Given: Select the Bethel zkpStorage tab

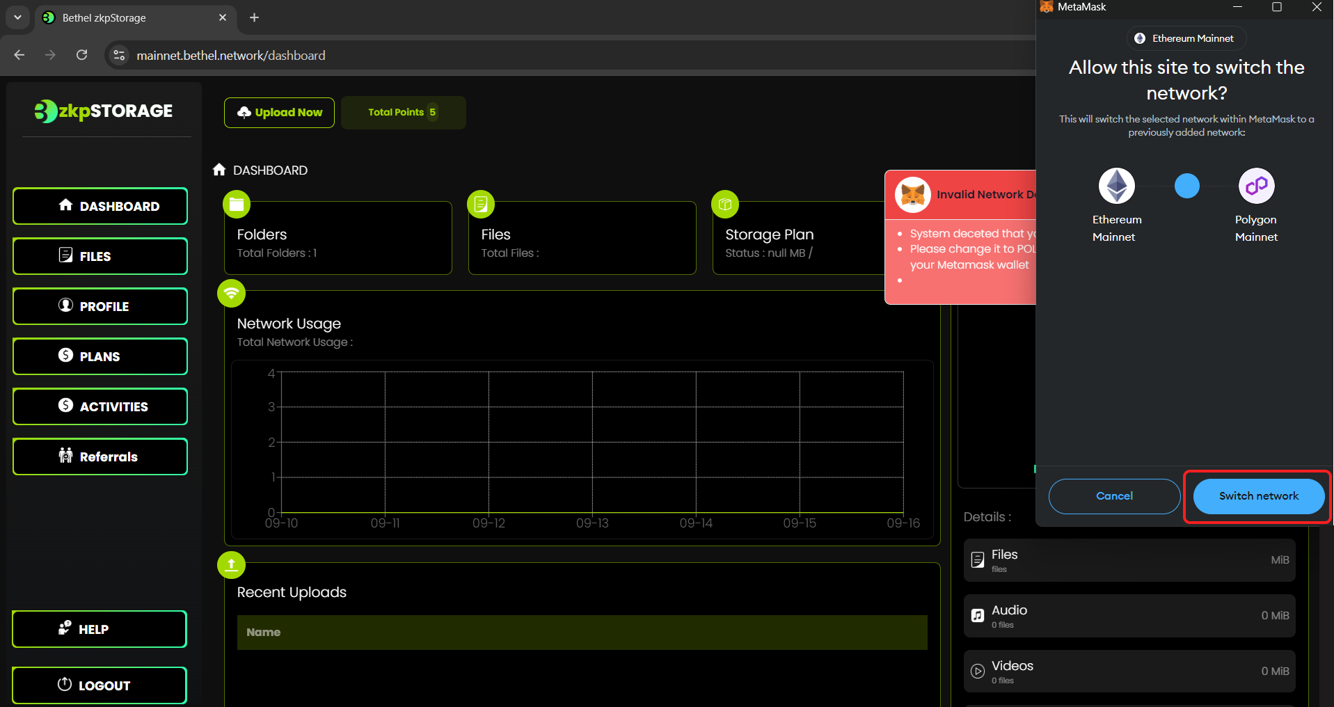Looking at the screenshot, I should pos(136,18).
